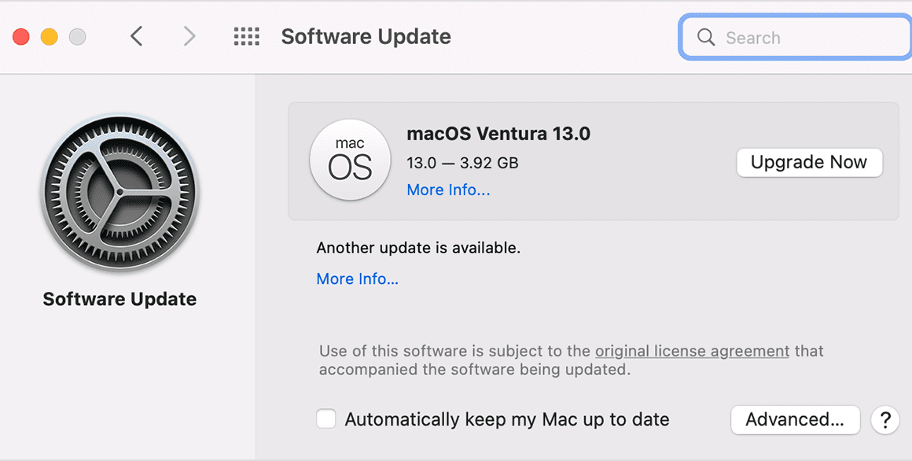Click the round macOS logo icon
The image size is (912, 461).
tap(350, 160)
